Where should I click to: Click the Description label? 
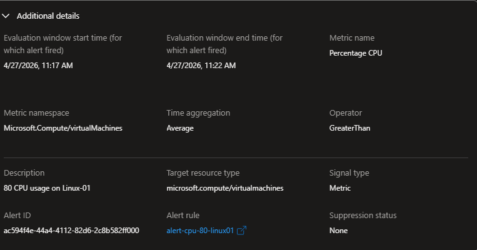point(24,172)
